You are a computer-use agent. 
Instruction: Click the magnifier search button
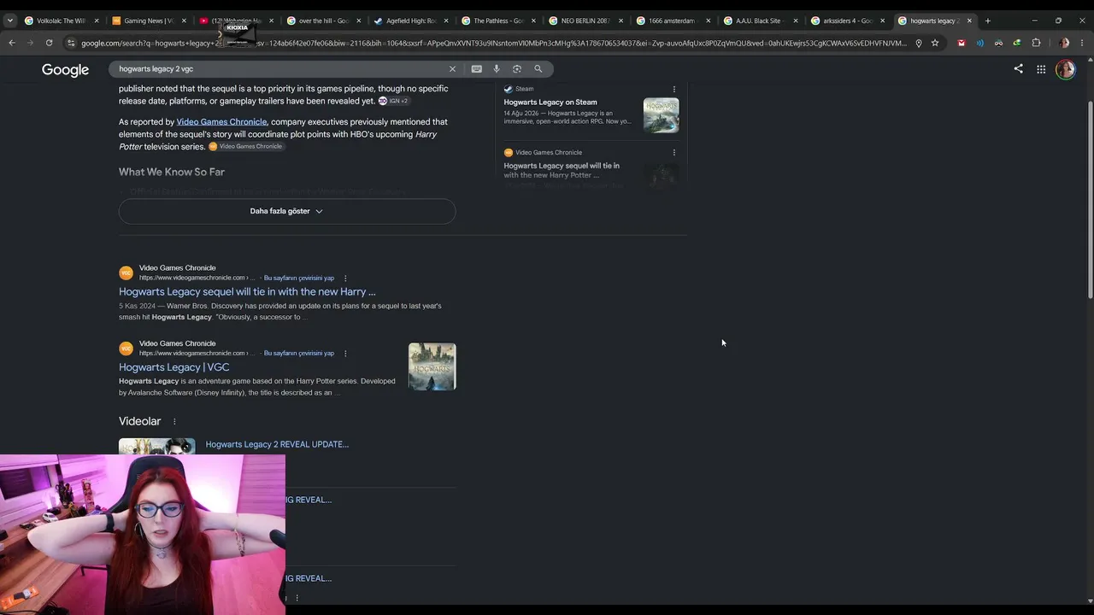point(538,69)
